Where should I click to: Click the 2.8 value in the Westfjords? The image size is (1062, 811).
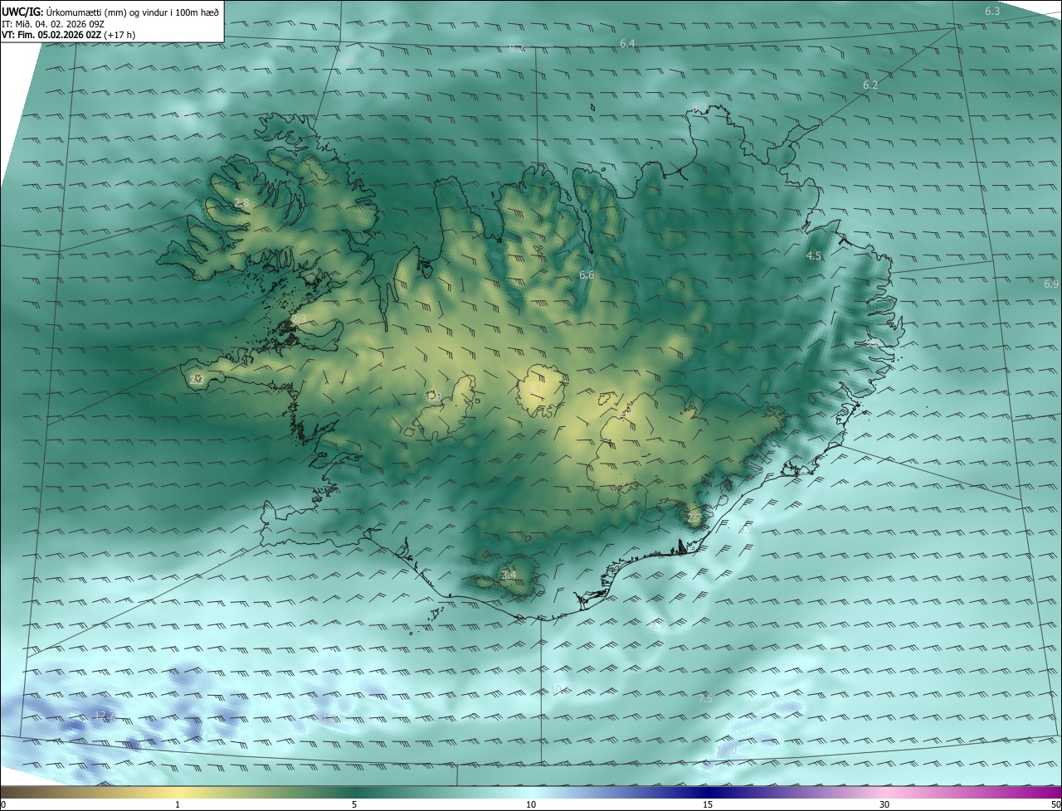241,203
